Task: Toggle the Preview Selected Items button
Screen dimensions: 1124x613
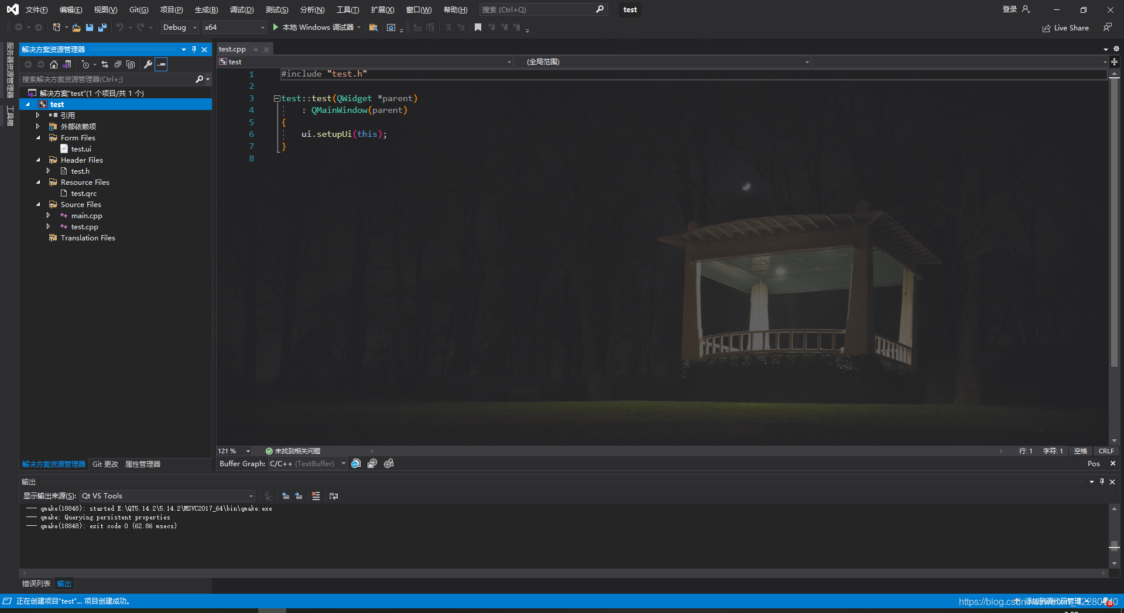Action: click(x=162, y=64)
